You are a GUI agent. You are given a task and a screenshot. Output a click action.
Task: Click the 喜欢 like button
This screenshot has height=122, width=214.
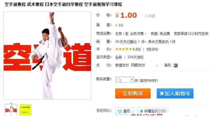[125, 111]
